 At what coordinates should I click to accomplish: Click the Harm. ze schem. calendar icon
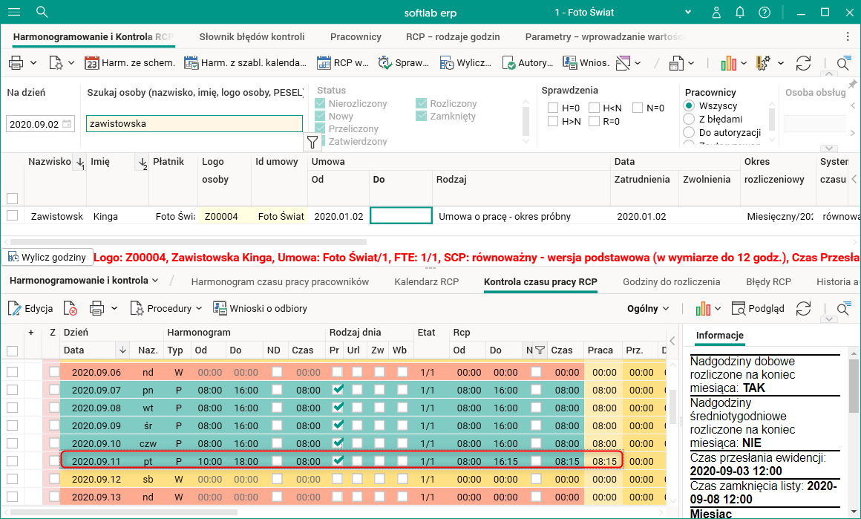coord(92,63)
